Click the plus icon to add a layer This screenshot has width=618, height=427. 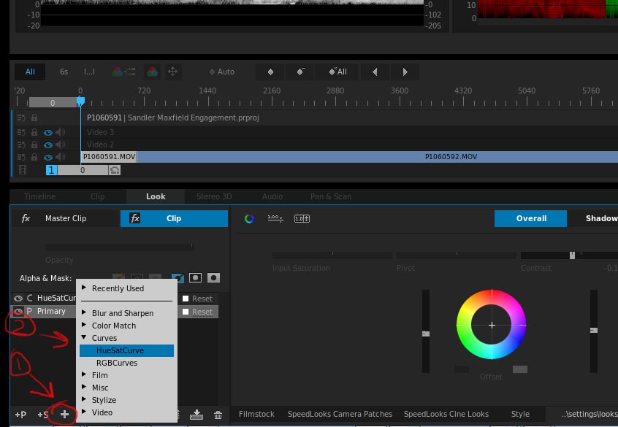(x=64, y=415)
